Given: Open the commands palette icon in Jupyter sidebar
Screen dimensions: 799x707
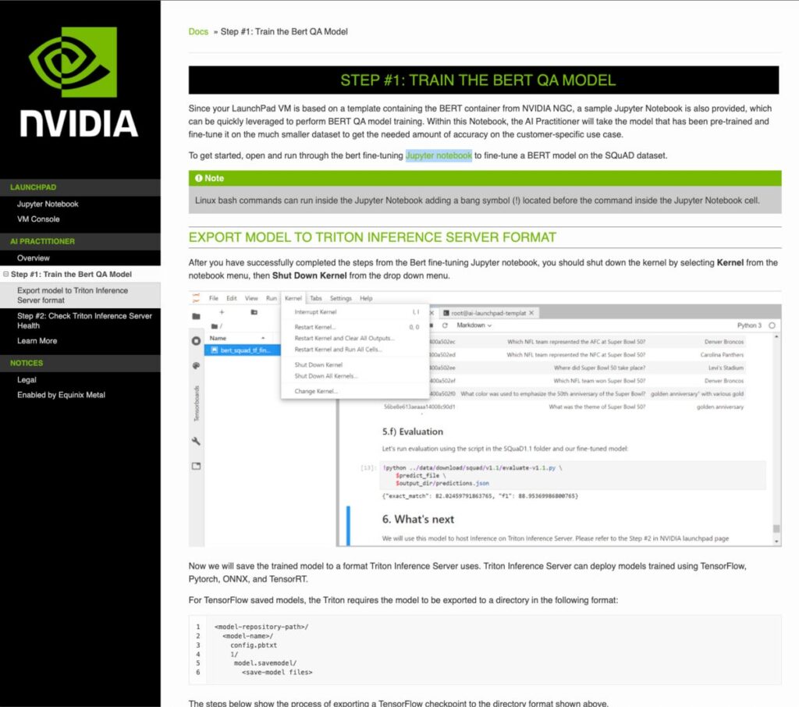Looking at the screenshot, I should pyautogui.click(x=196, y=365).
